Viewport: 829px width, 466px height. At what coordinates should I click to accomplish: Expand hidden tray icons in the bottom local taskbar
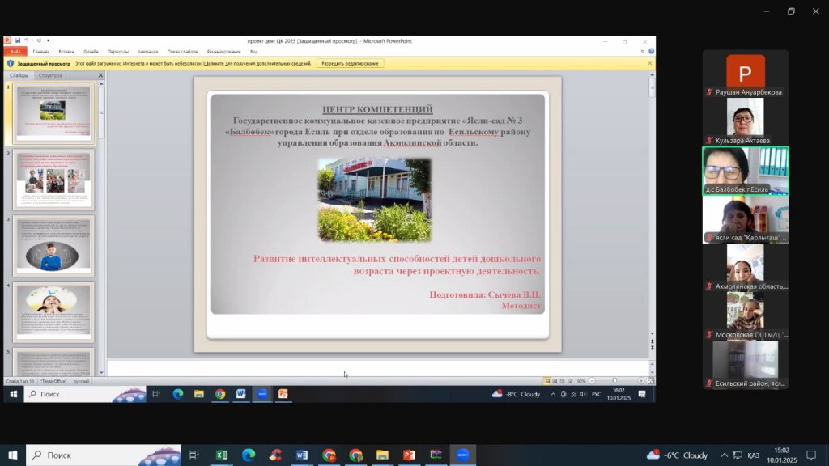[x=725, y=455]
